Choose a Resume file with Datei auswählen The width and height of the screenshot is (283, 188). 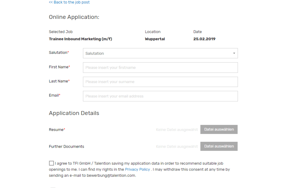[219, 129]
